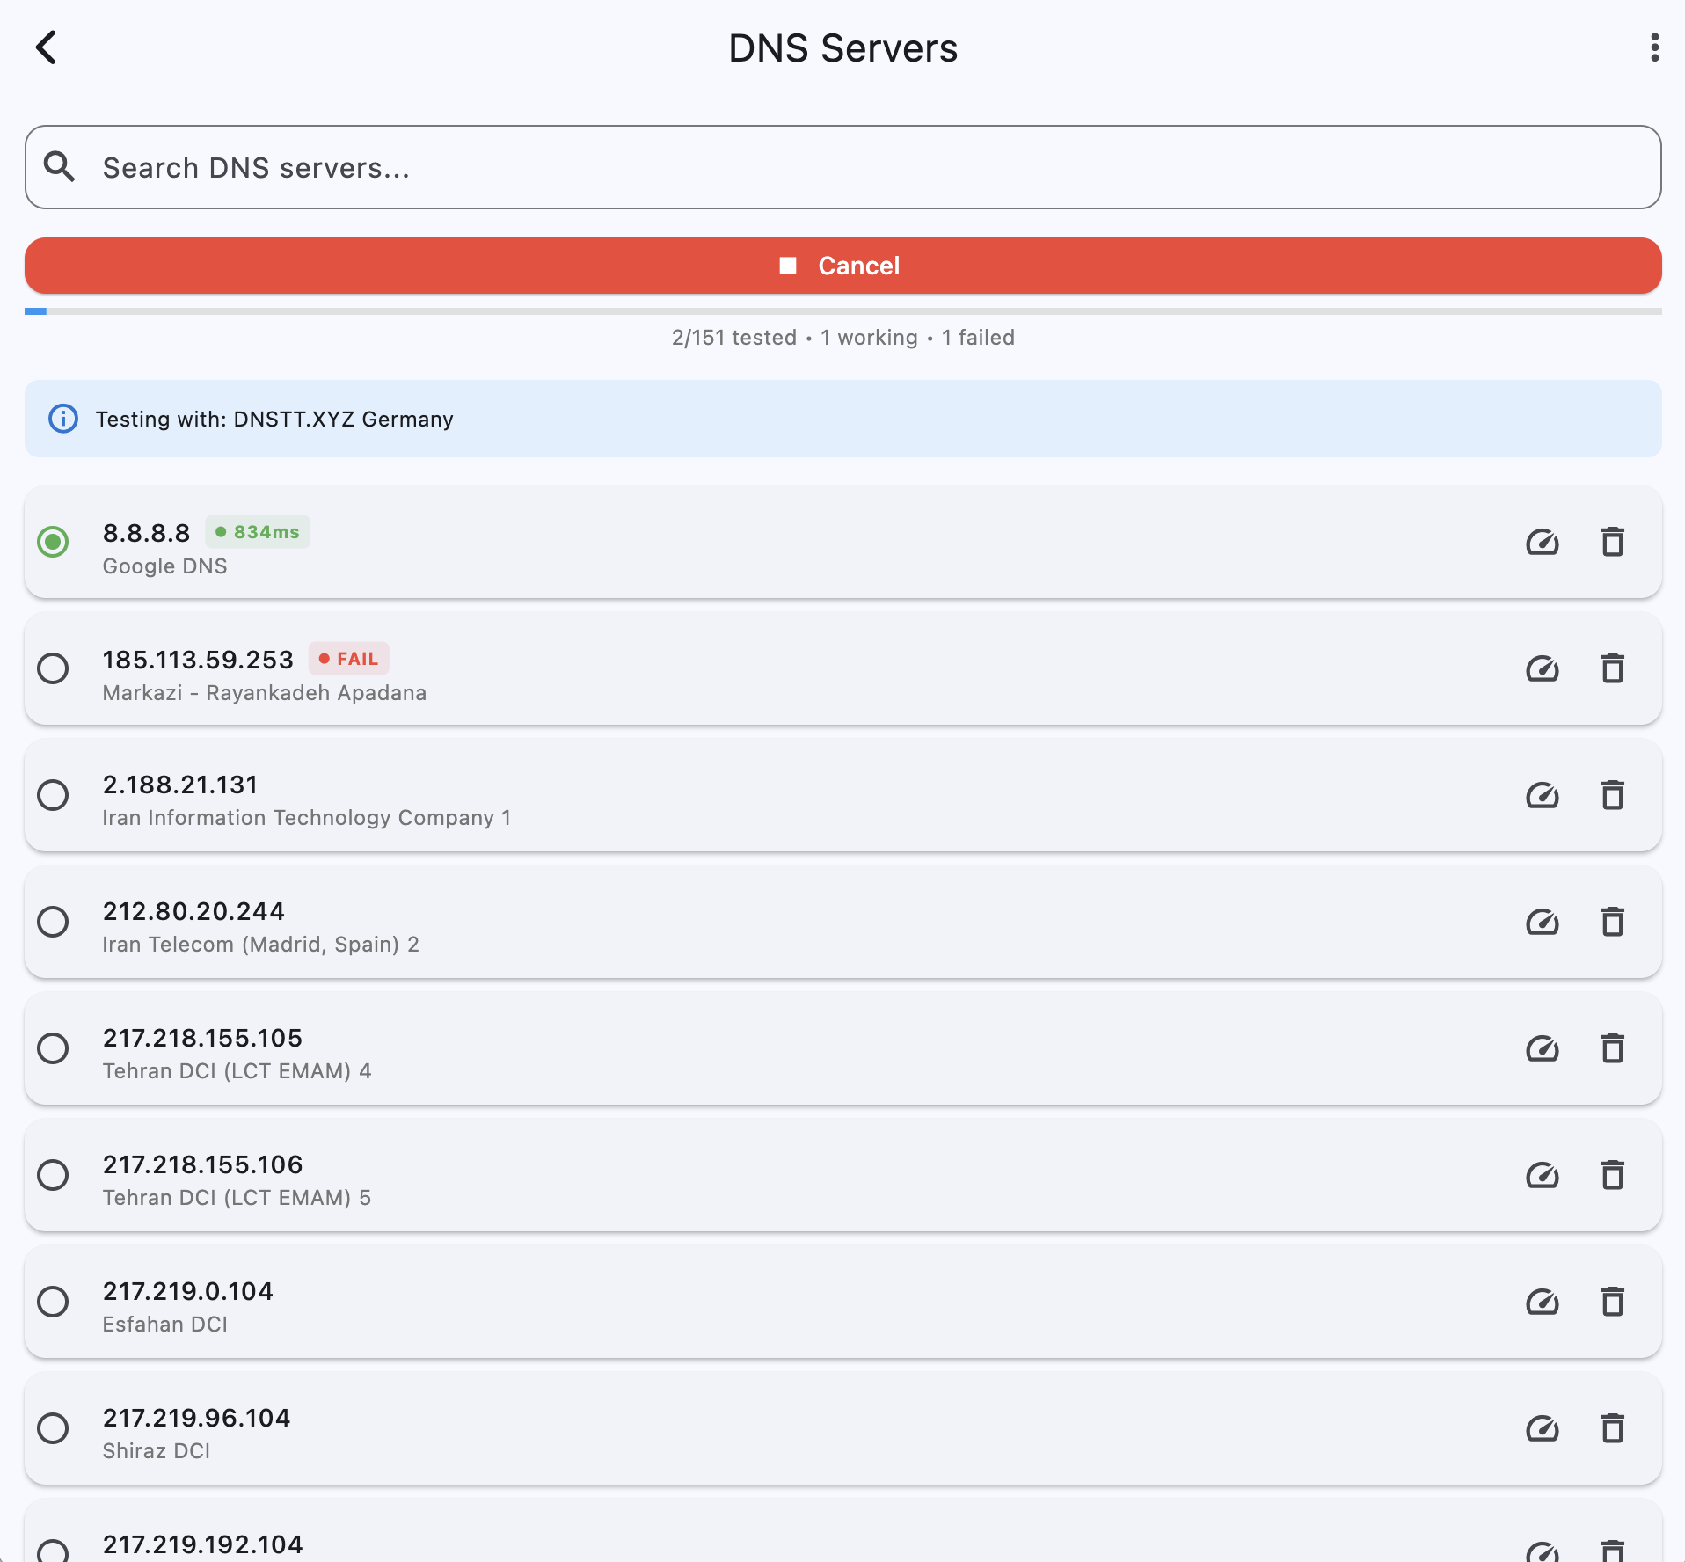The width and height of the screenshot is (1685, 1562).
Task: Open the three-dot overflow menu
Action: (x=1654, y=47)
